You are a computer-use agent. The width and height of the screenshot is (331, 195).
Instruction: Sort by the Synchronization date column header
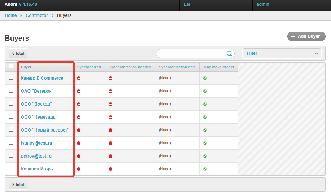click(x=177, y=67)
